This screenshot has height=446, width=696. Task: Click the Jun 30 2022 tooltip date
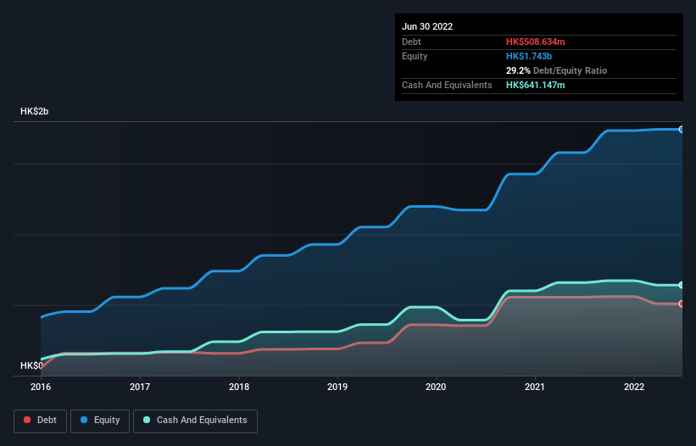point(427,26)
